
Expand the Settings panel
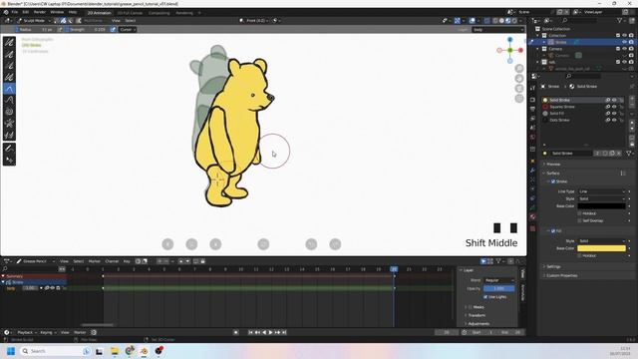(x=553, y=266)
